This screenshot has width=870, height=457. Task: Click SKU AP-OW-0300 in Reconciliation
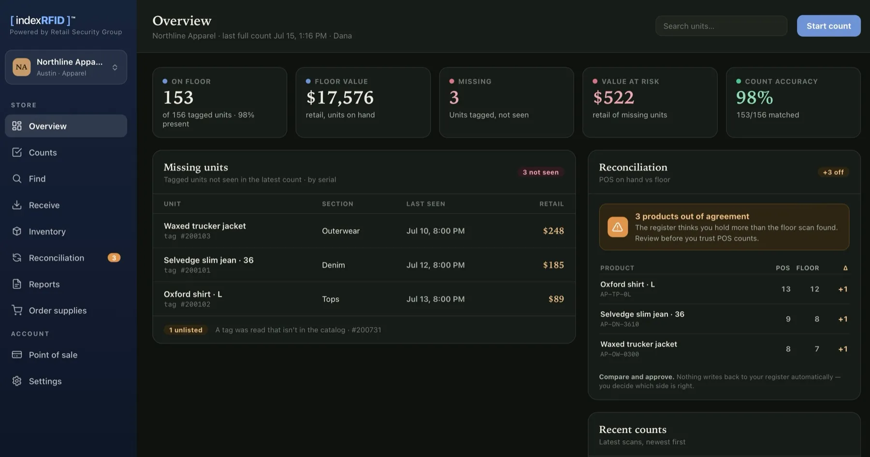tap(620, 354)
